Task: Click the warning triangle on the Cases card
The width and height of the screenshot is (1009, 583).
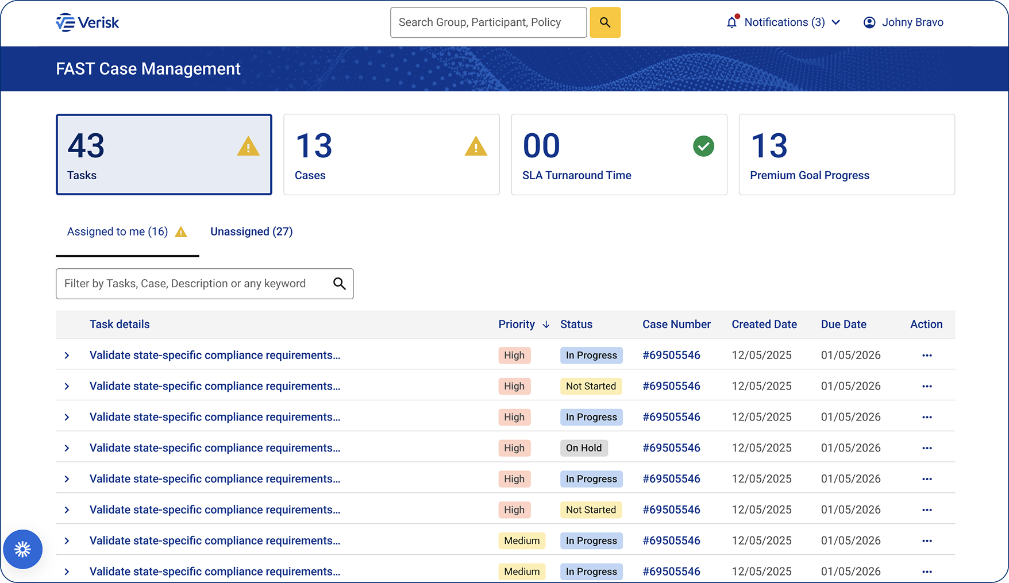Action: [x=476, y=146]
